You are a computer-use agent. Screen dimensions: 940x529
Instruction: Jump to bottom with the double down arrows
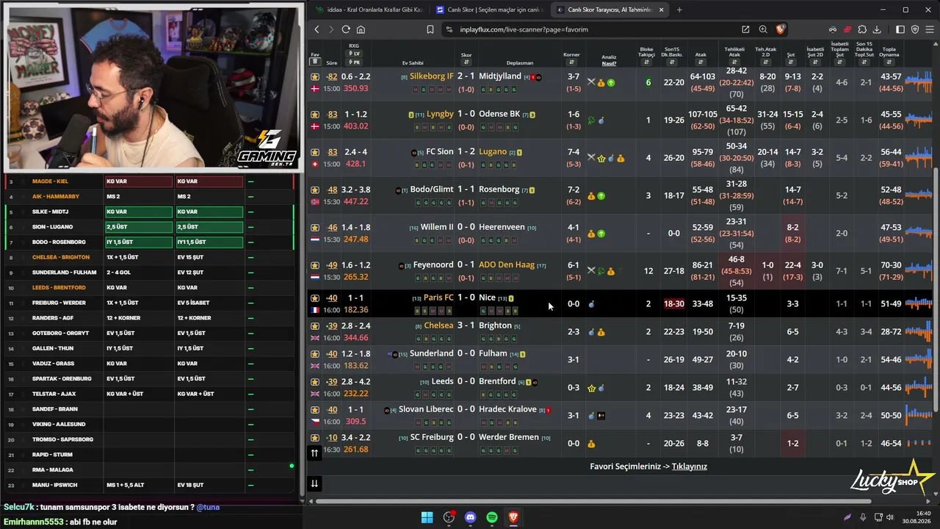coord(314,483)
